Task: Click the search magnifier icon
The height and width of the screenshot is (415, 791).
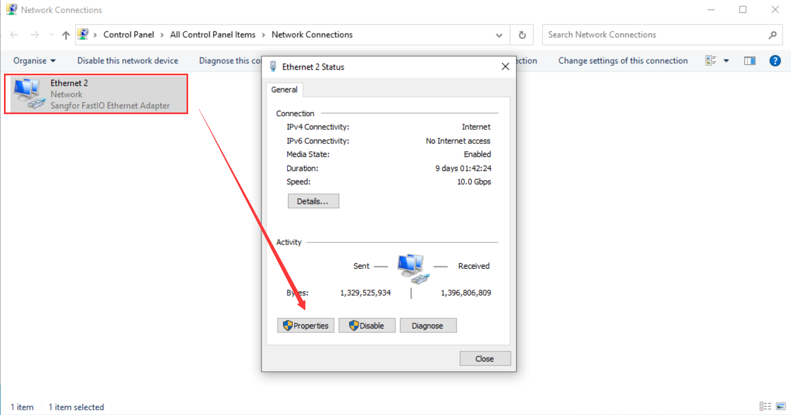Action: pyautogui.click(x=772, y=35)
